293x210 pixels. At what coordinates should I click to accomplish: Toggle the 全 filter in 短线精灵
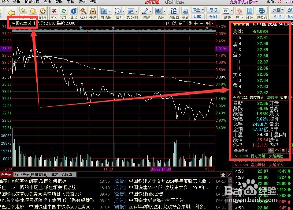pyautogui.click(x=271, y=151)
